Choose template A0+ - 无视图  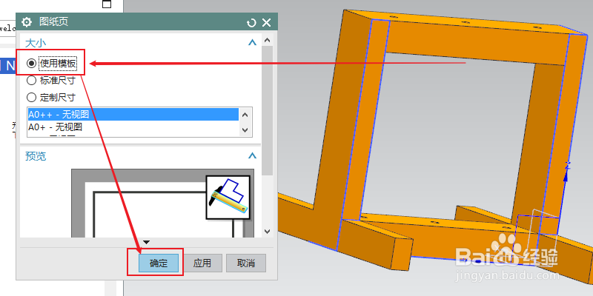tap(133, 127)
